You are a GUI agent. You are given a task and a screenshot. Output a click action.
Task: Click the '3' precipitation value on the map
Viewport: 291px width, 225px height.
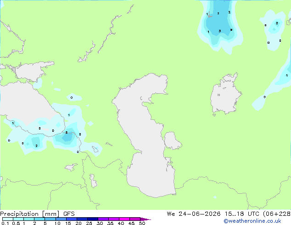(220, 31)
